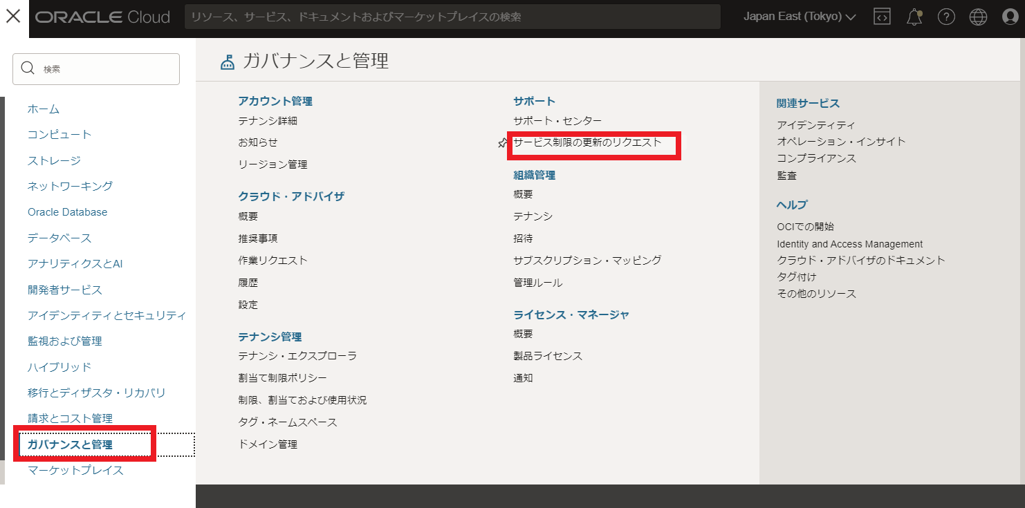Open OCIでの開始 help link
Screen dimensions: 1025x508
(x=805, y=227)
